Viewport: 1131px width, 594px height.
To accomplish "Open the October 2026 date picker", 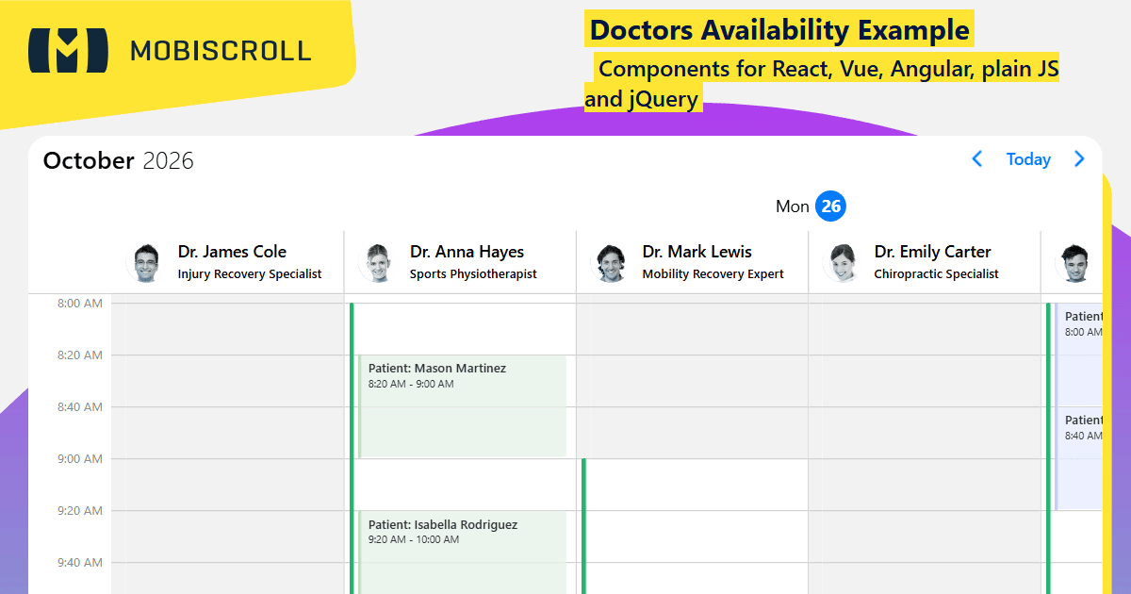I will click(x=119, y=160).
